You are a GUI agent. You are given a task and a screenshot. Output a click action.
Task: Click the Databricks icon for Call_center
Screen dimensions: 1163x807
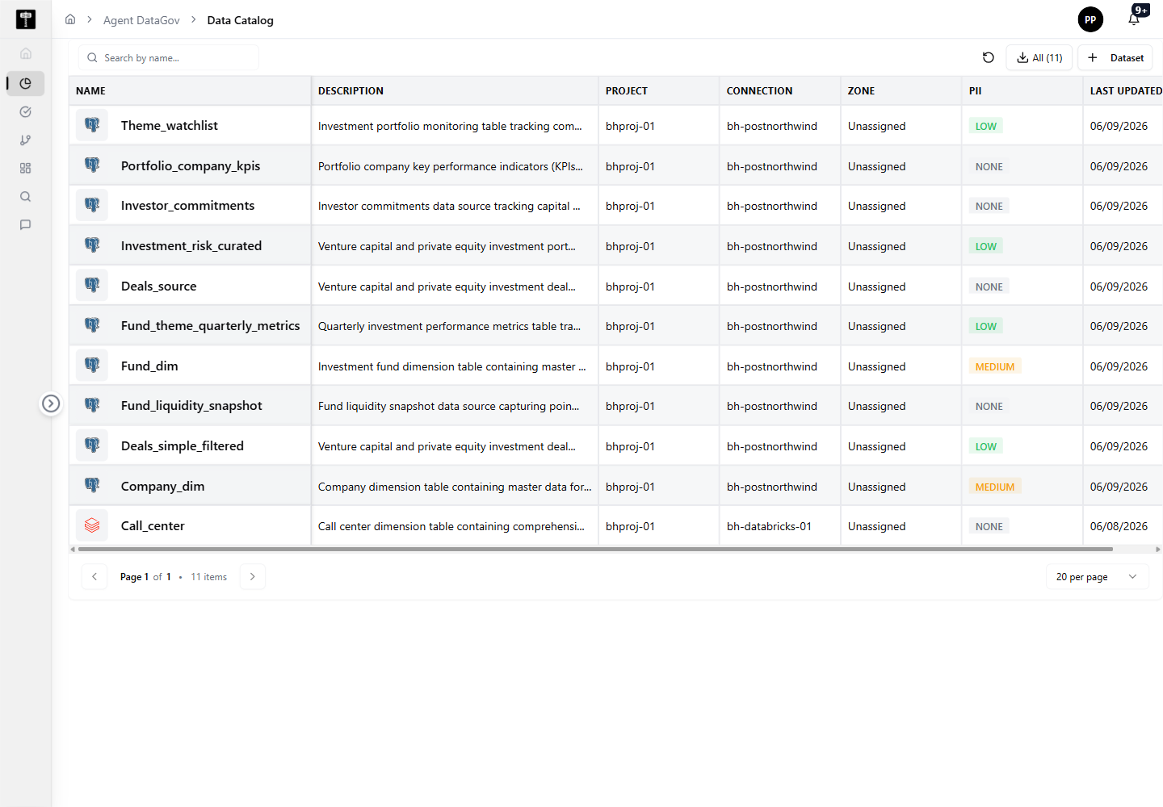point(92,525)
